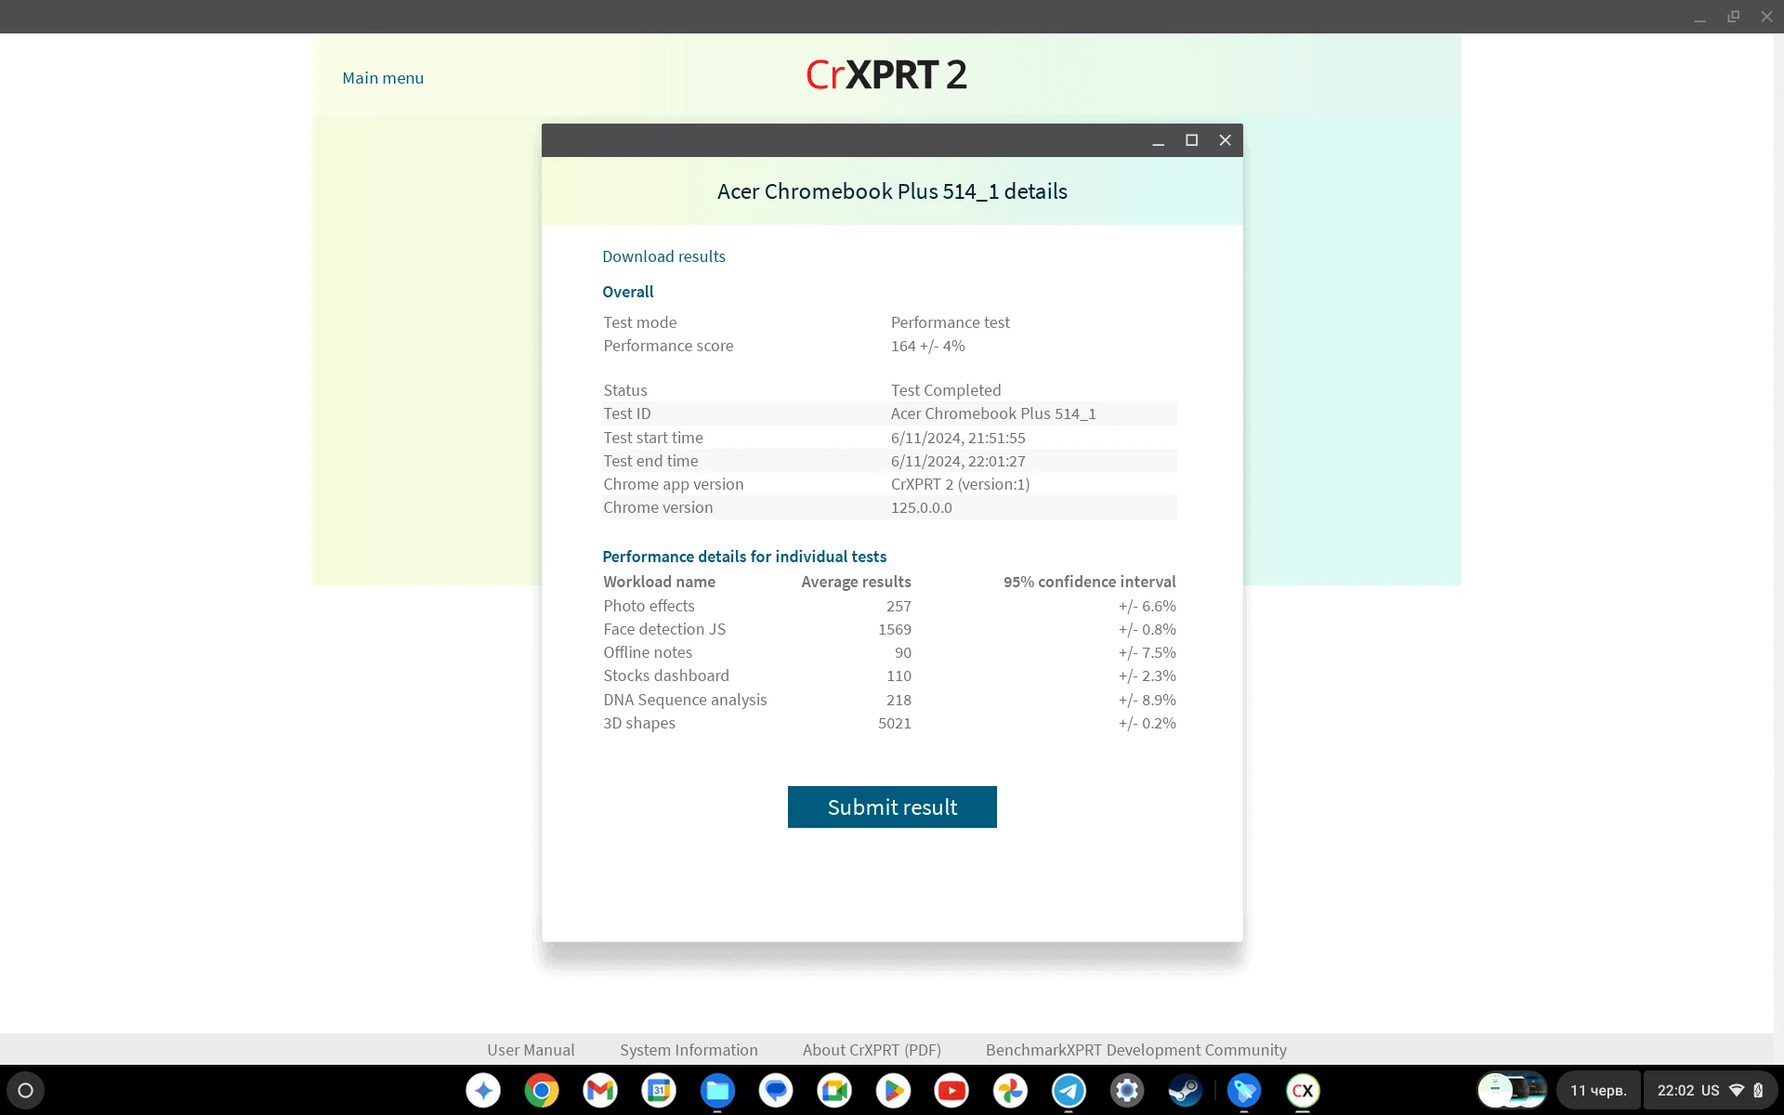Download results link in details
Screen dimensions: 1784x1115
[663, 256]
